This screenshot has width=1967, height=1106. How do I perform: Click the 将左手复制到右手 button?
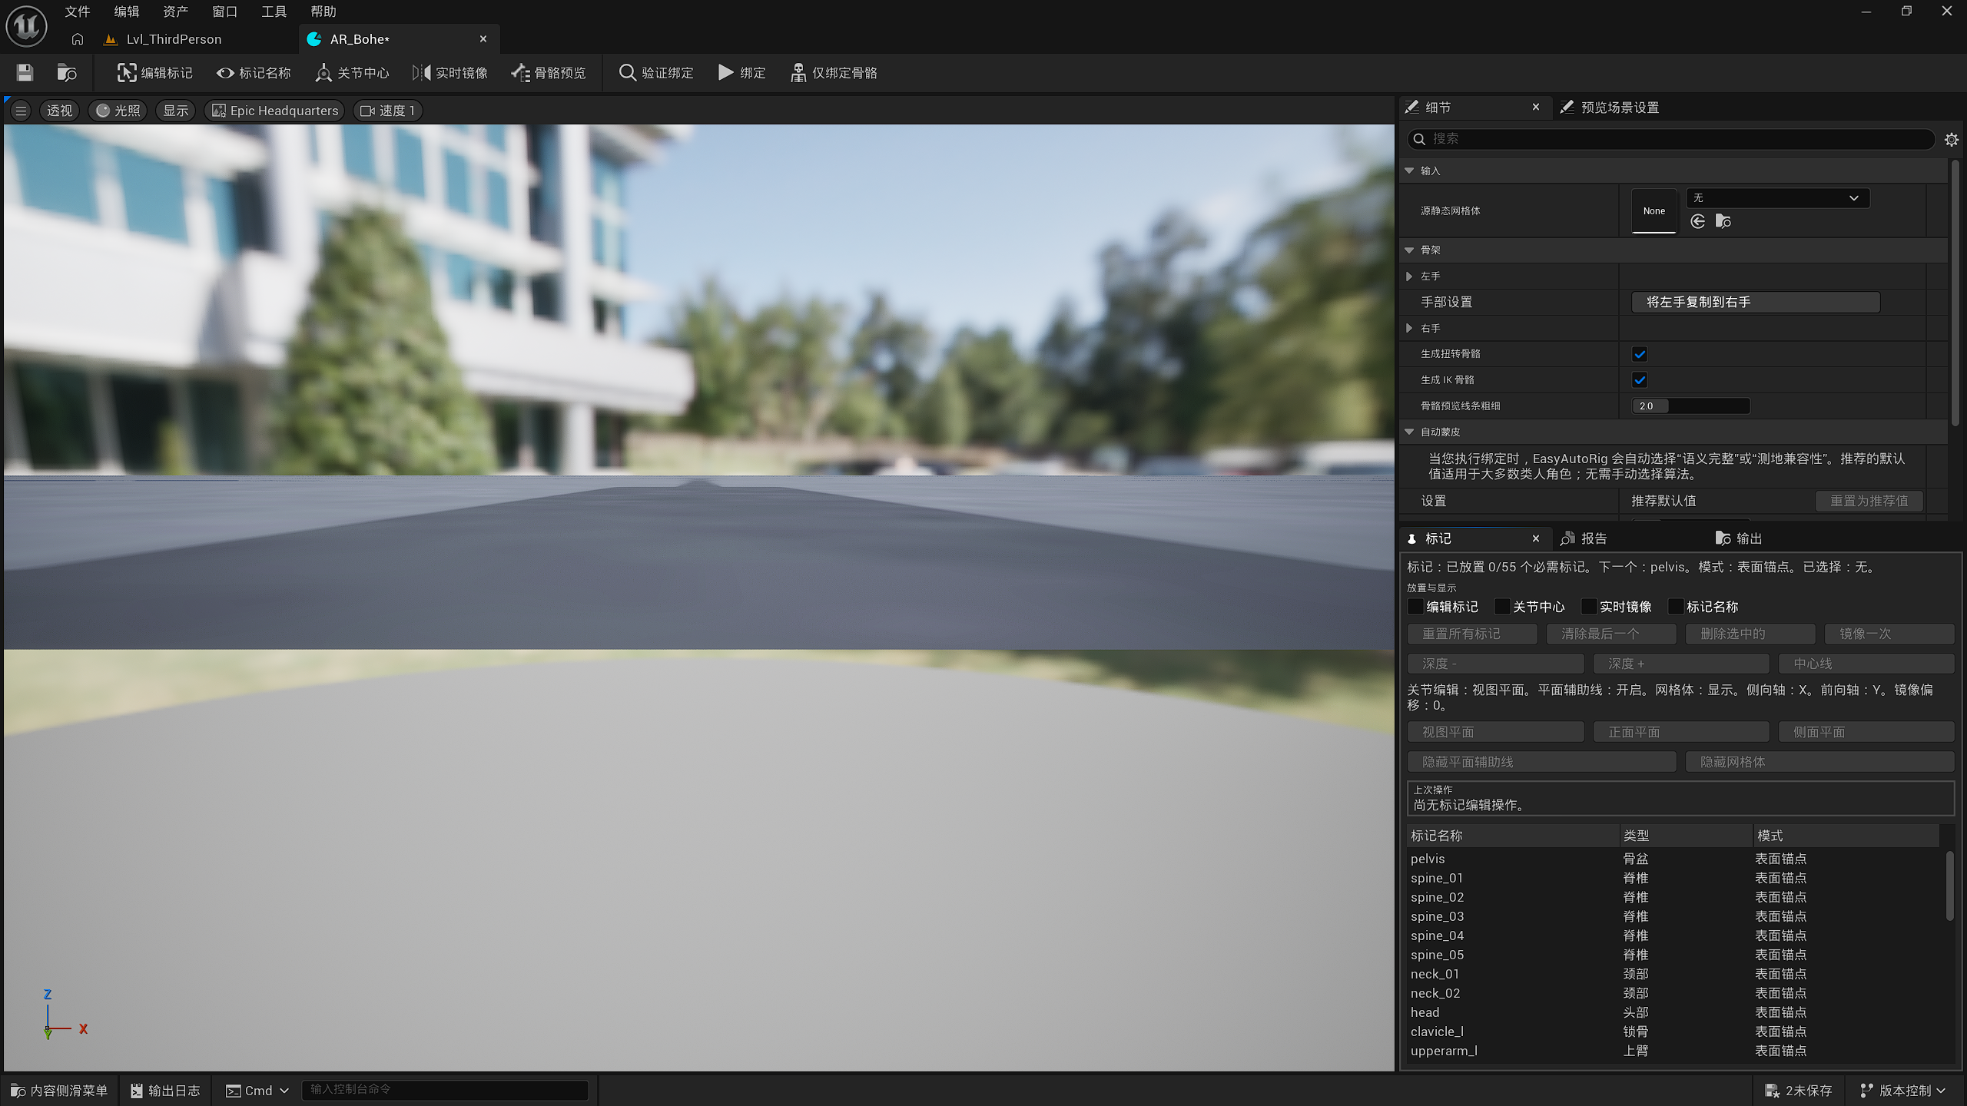tap(1755, 303)
